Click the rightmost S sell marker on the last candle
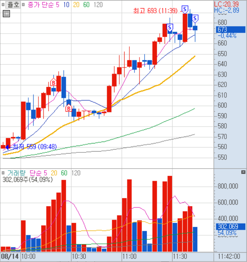Viewport: 247px width, 262px height. pyautogui.click(x=195, y=18)
